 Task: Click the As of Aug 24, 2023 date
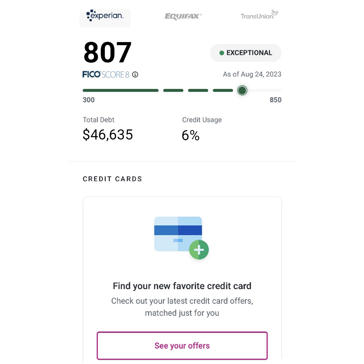[252, 74]
